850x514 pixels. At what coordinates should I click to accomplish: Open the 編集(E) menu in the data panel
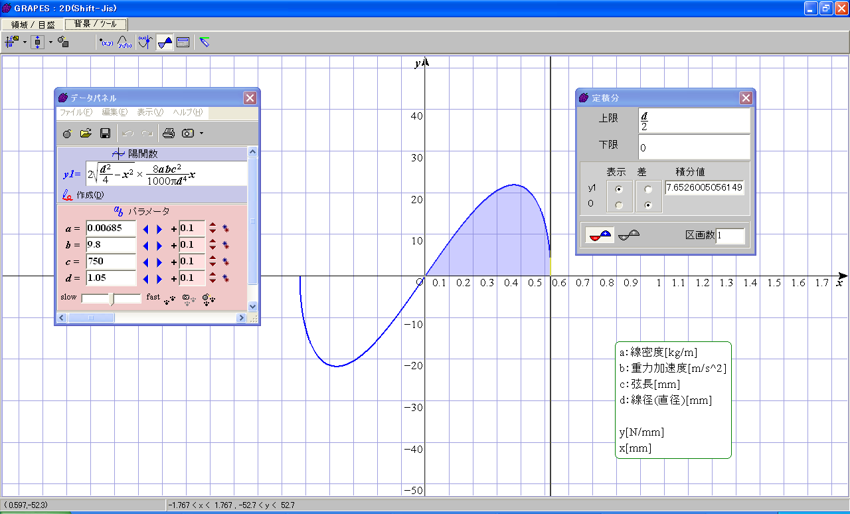(114, 112)
